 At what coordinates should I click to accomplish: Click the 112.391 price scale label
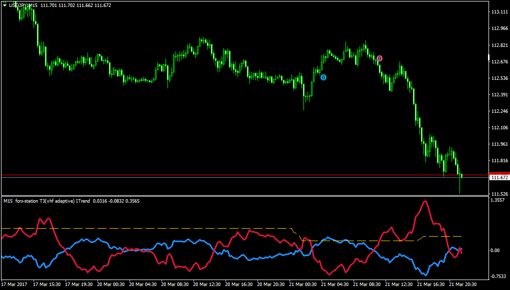click(499, 95)
